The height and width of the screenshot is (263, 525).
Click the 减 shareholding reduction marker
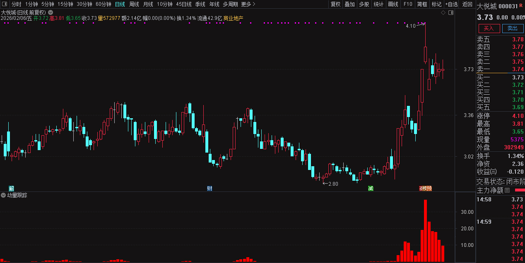(x=371, y=189)
